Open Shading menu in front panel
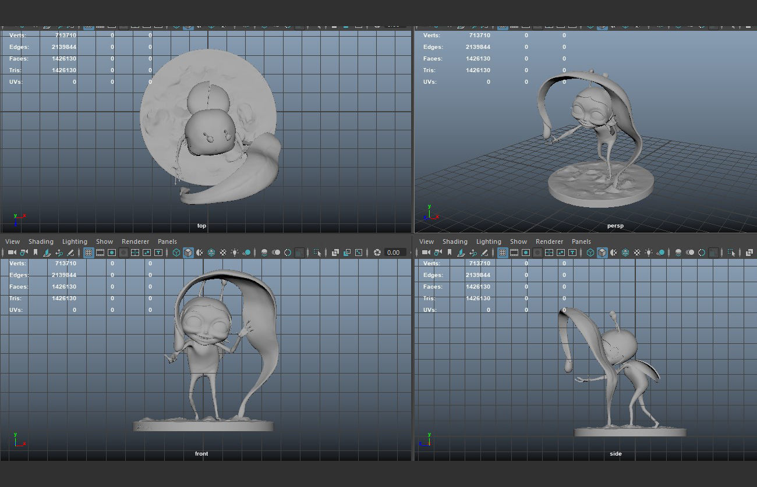This screenshot has width=757, height=487. pyautogui.click(x=41, y=241)
